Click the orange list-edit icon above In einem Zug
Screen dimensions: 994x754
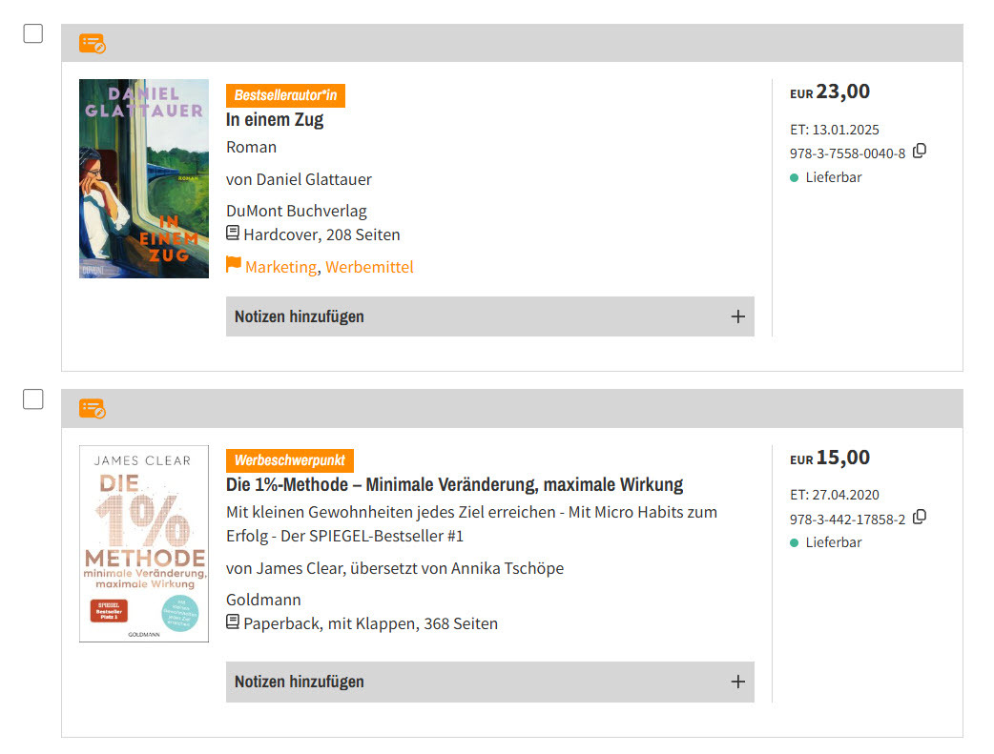[92, 44]
